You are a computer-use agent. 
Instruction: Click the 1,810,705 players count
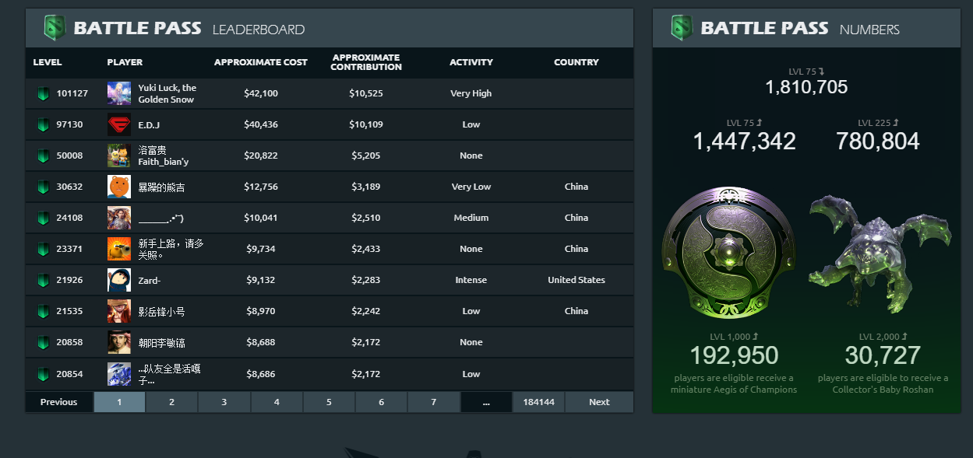tap(806, 87)
